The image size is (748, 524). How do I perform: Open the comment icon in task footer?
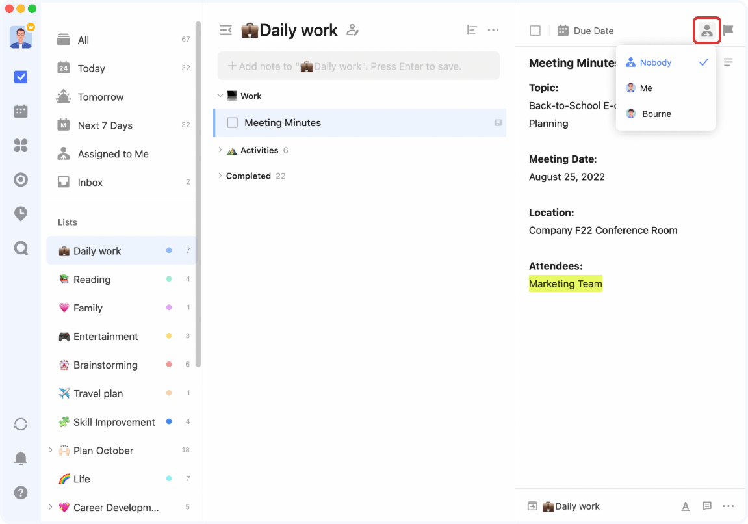coord(707,506)
